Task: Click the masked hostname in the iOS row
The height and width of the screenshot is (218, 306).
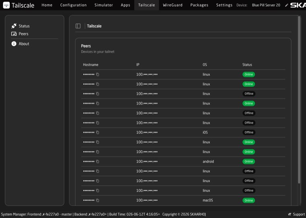Action: point(89,132)
